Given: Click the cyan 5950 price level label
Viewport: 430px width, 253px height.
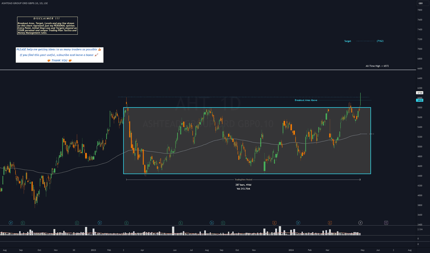Looking at the screenshot, I should pos(419,100).
